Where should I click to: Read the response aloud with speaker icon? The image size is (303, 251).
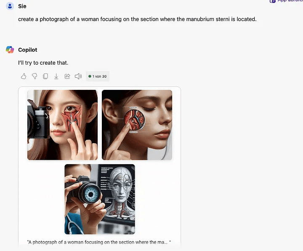click(78, 76)
